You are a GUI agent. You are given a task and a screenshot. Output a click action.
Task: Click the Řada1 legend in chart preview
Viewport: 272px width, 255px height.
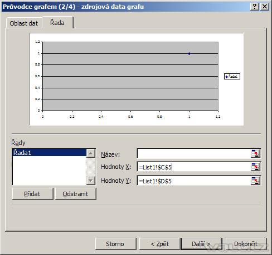(232, 77)
